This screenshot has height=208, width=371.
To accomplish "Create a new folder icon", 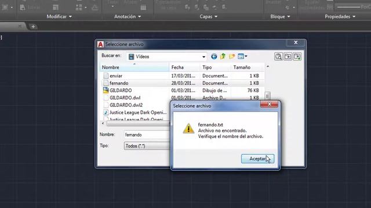I will pyautogui.click(x=232, y=57).
